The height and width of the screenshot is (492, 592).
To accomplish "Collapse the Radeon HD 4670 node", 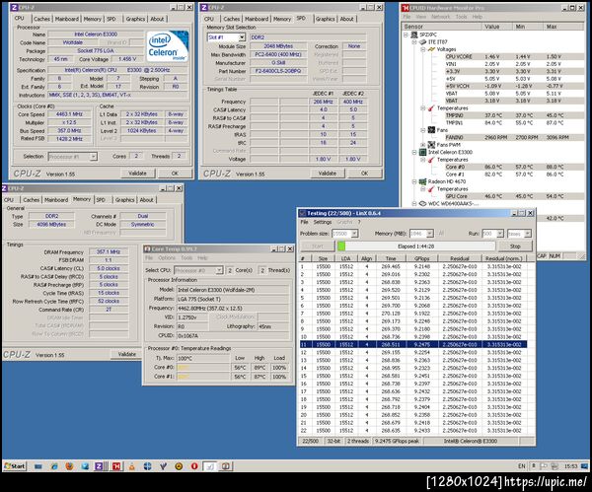I will pos(414,181).
